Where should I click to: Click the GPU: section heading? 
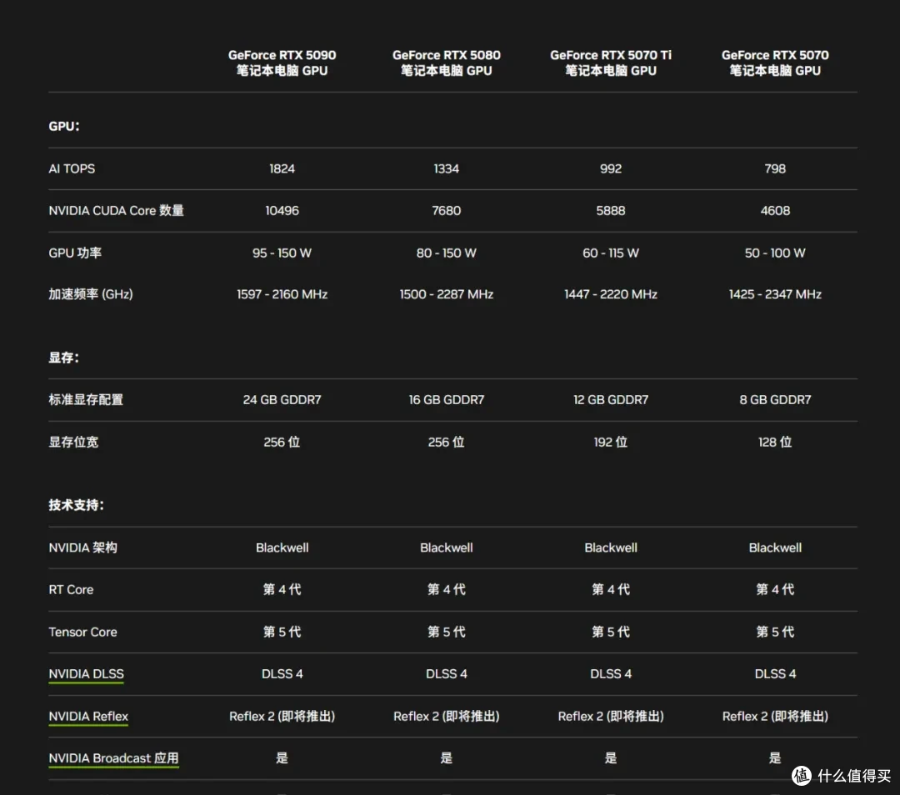pyautogui.click(x=64, y=127)
